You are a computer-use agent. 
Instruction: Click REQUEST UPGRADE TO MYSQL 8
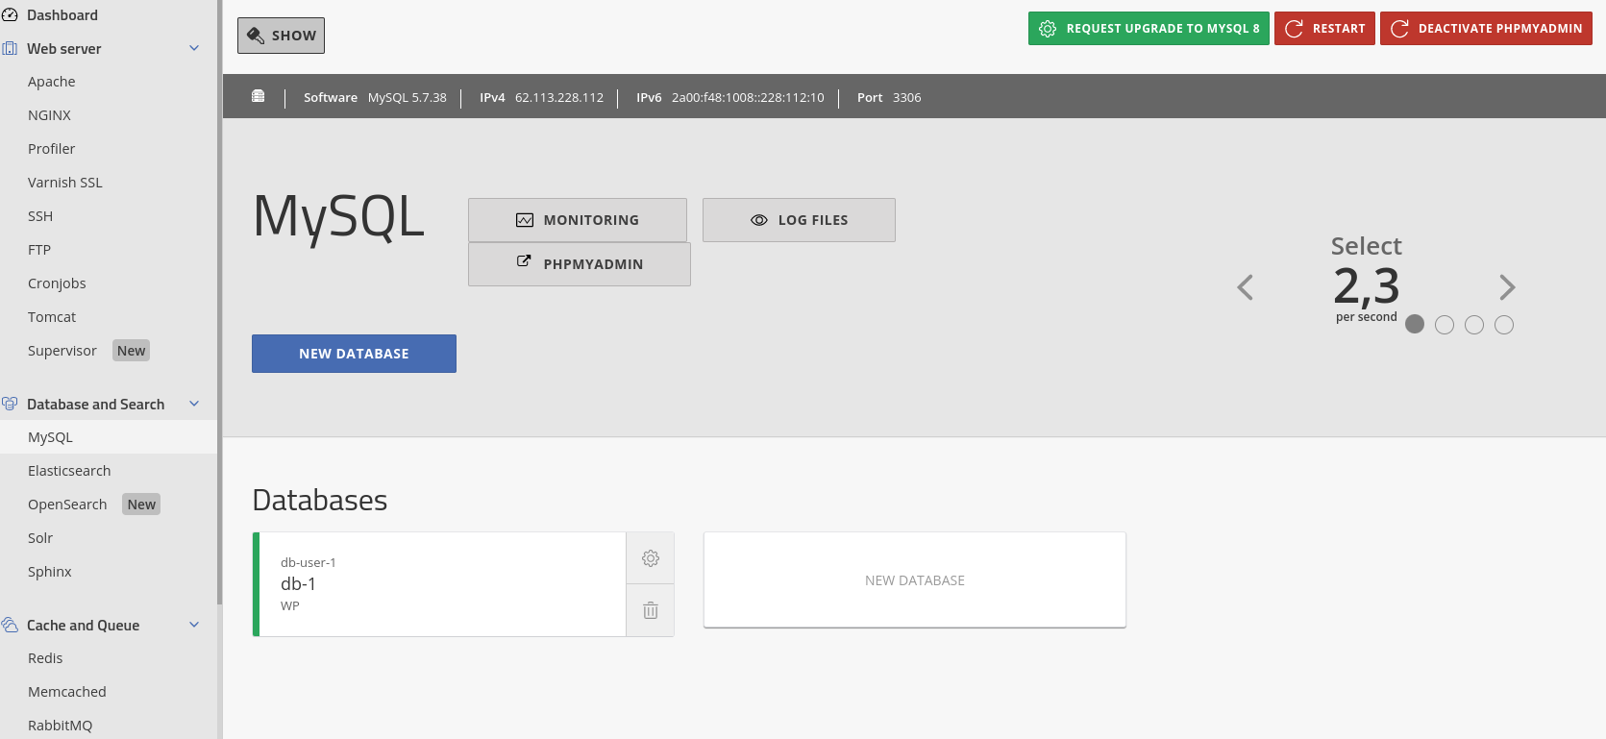(x=1149, y=29)
